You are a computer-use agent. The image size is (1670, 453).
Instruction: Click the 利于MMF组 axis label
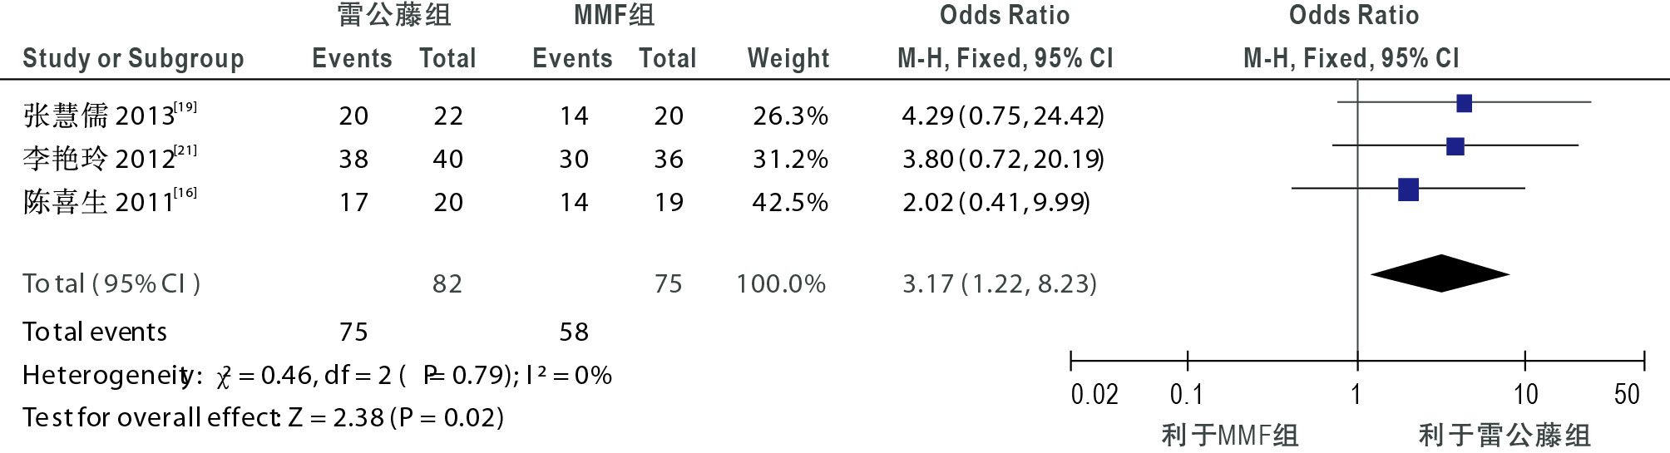(x=1230, y=435)
